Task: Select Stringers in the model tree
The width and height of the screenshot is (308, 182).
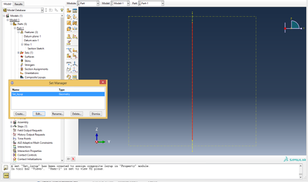Action: point(30,65)
